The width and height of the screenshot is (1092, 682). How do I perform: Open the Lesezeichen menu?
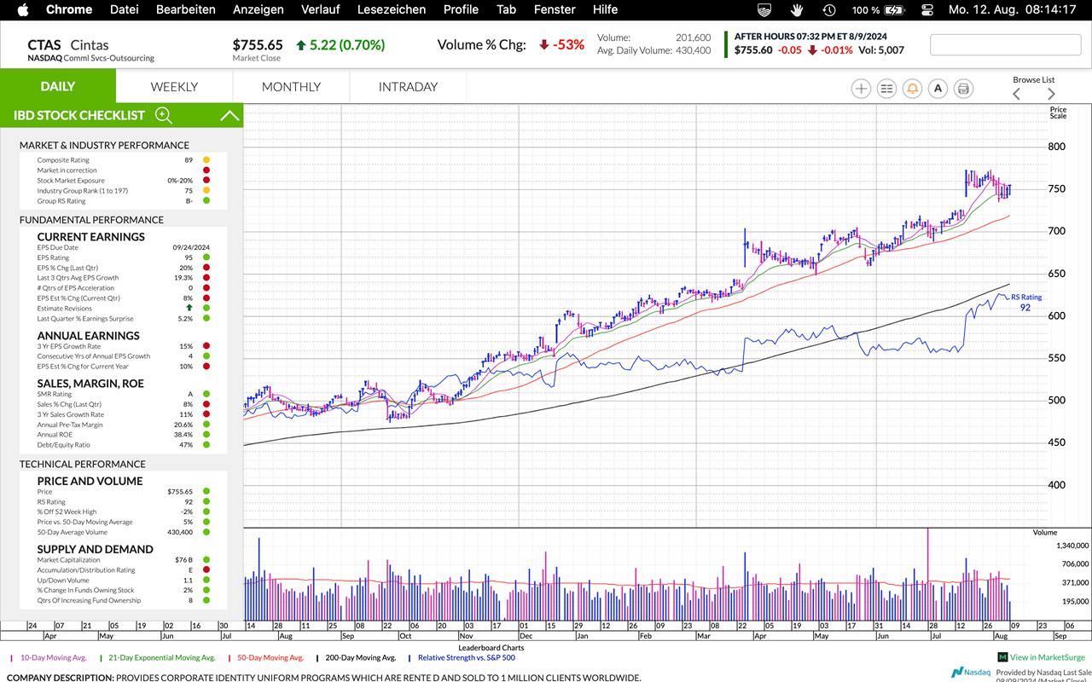tap(391, 9)
